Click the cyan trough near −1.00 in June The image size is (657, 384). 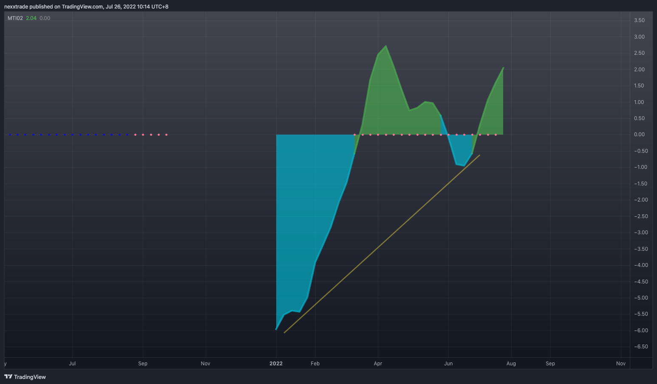464,165
